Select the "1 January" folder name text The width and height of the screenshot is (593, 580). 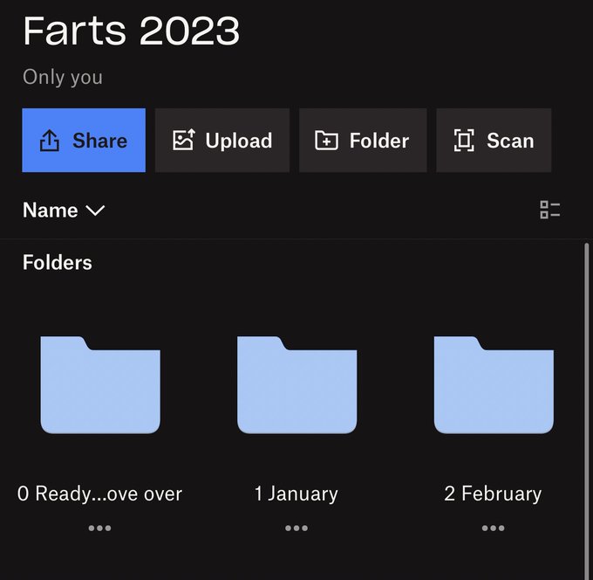296,494
